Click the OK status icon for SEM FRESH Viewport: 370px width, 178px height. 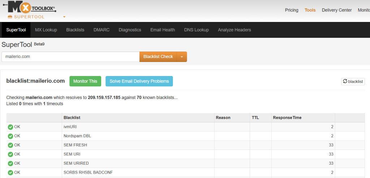(x=10, y=145)
